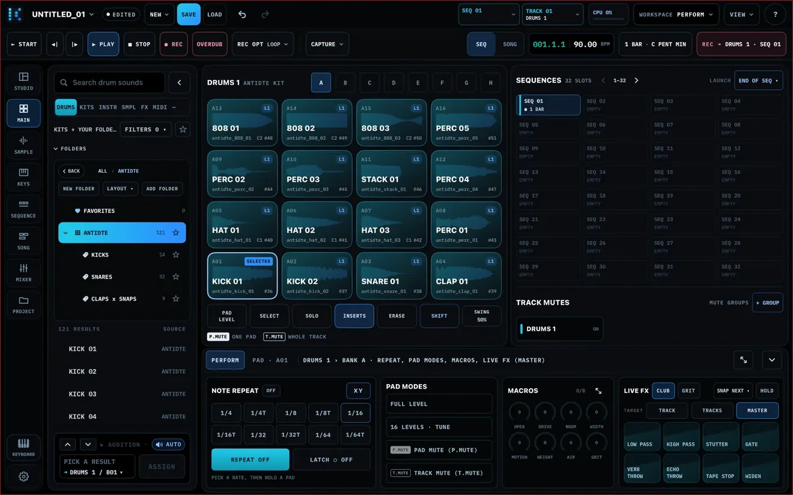Open settings gear at sidebar bottom
The image size is (793, 495).
(23, 476)
